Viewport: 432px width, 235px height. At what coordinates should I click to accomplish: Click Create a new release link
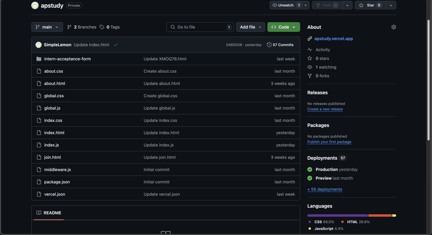(325, 109)
